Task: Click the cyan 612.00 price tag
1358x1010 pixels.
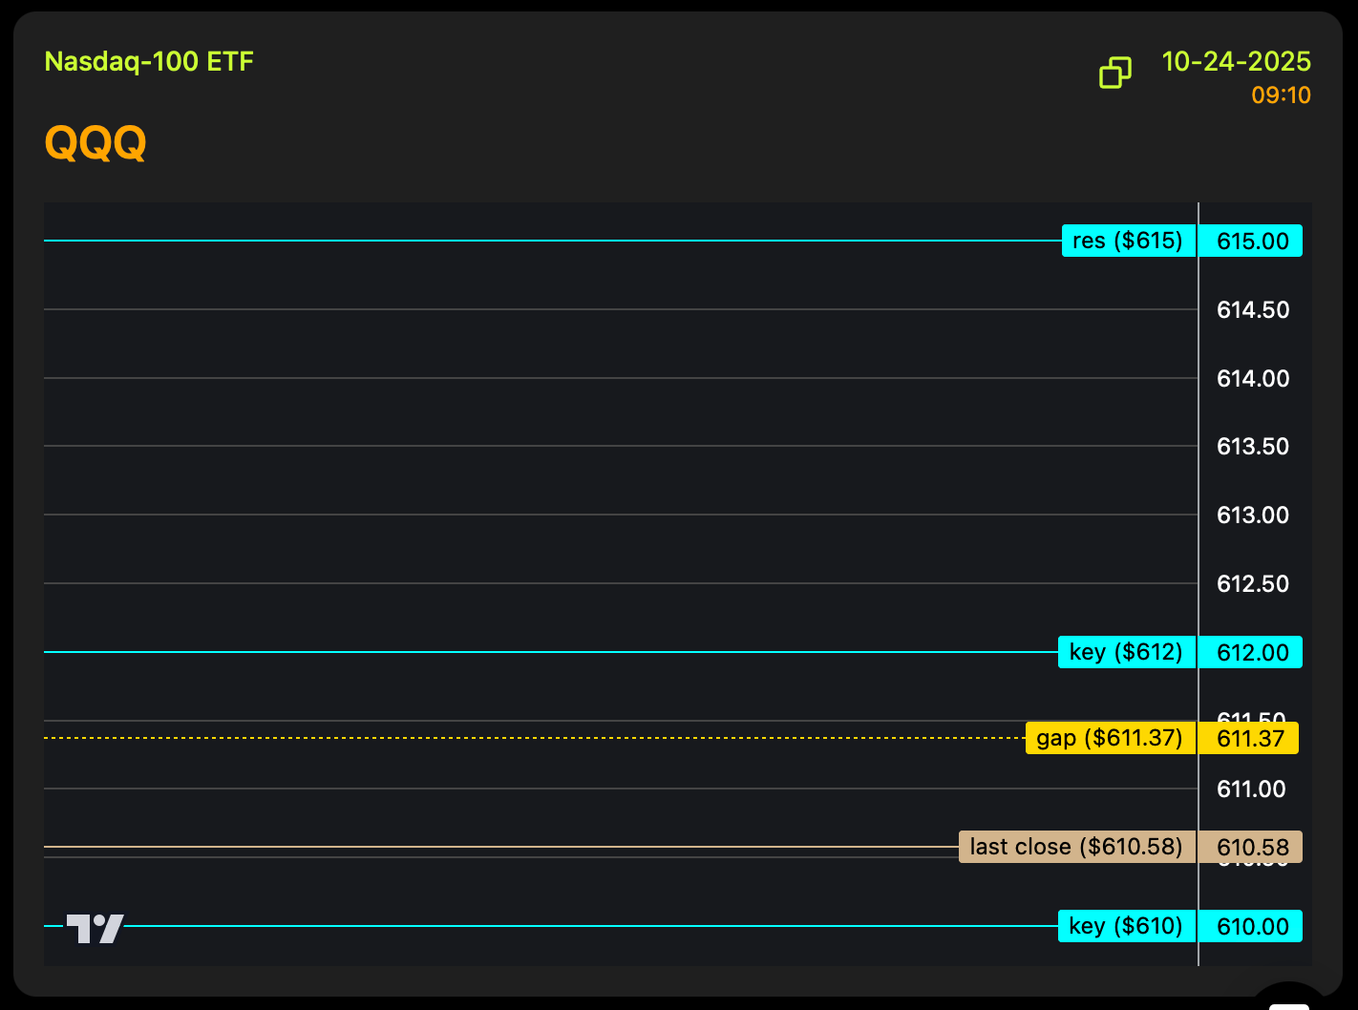Action: [x=1251, y=652]
